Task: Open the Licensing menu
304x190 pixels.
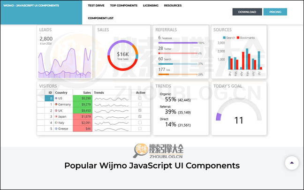Action: point(151,6)
